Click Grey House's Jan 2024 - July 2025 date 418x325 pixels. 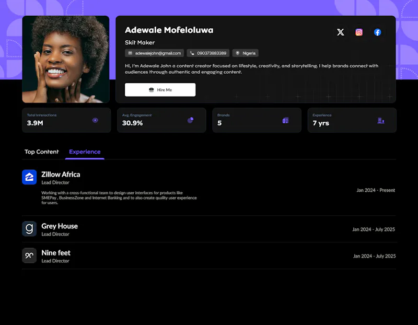tap(374, 229)
